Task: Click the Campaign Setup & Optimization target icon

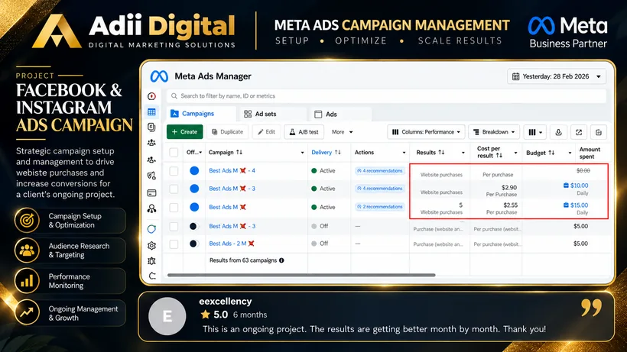Action: pos(28,221)
